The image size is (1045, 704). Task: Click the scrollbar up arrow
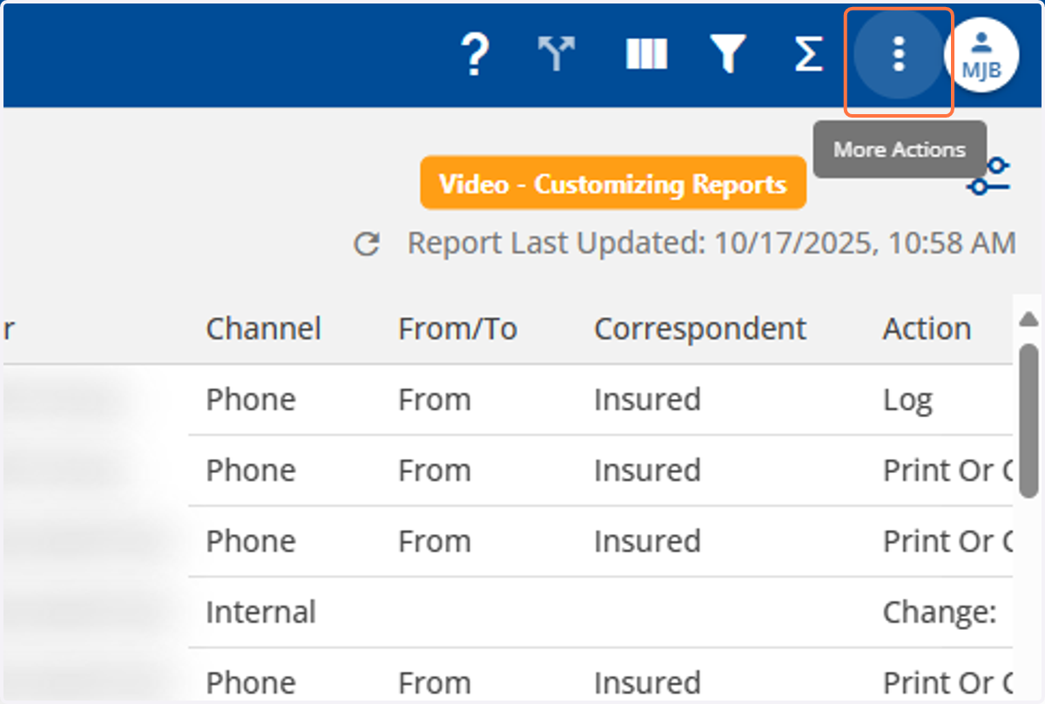tap(1028, 318)
